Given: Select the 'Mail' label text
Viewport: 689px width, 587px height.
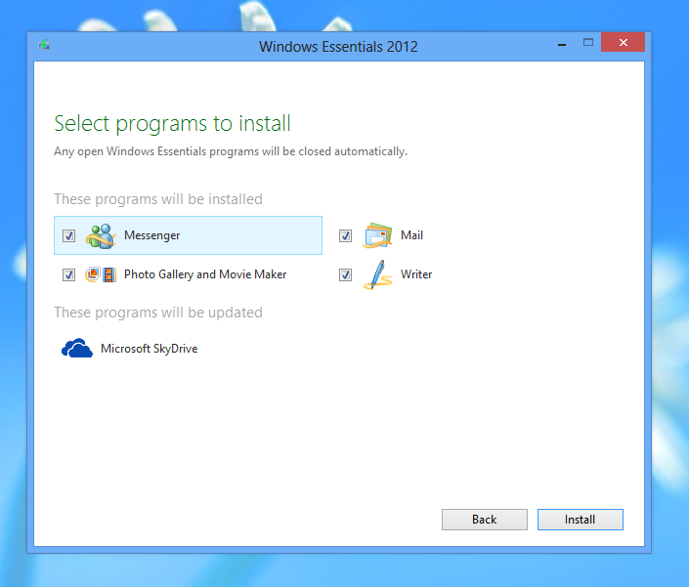Looking at the screenshot, I should coord(411,234).
